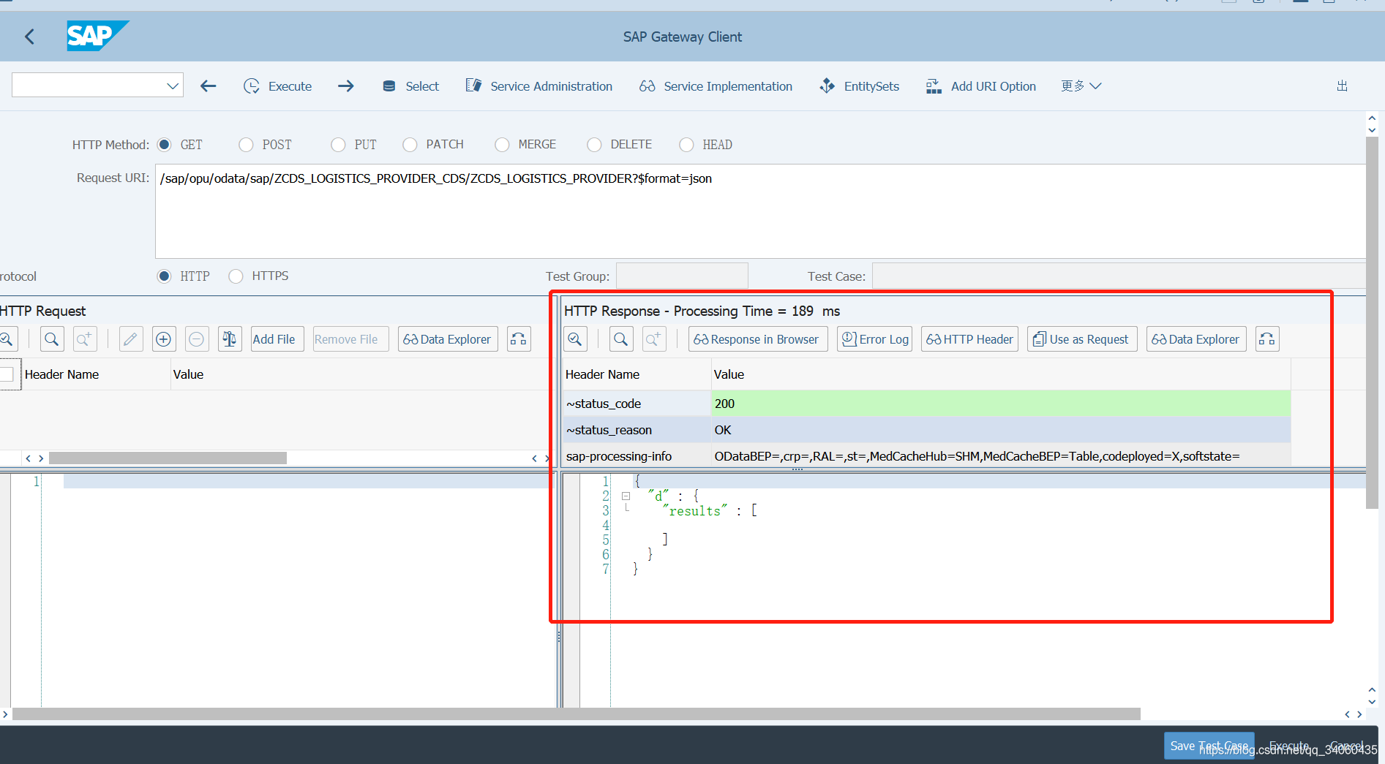Click the scroll-up arrow at top right
This screenshot has height=764, width=1385.
[1372, 118]
